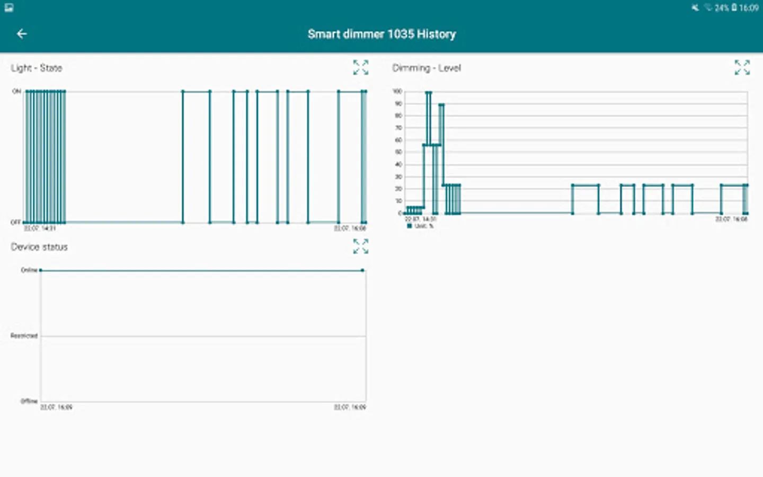Click the end date label of Light - State chart
Screen dimensions: 763x477
[x=350, y=228]
